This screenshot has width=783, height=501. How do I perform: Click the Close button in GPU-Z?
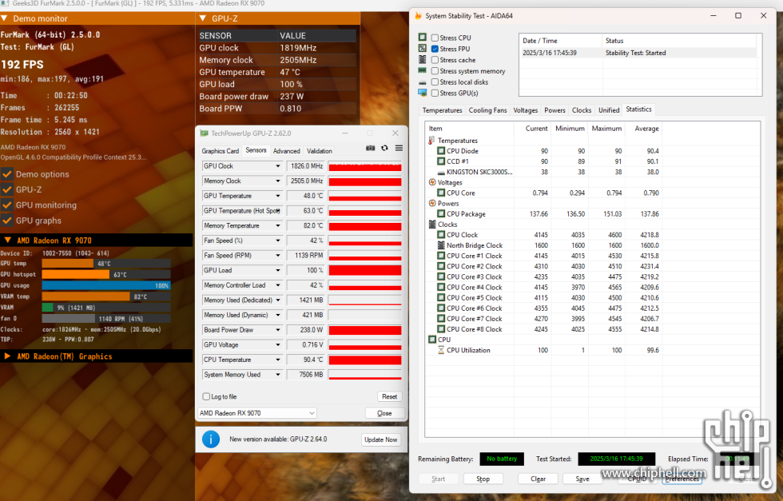pos(384,413)
